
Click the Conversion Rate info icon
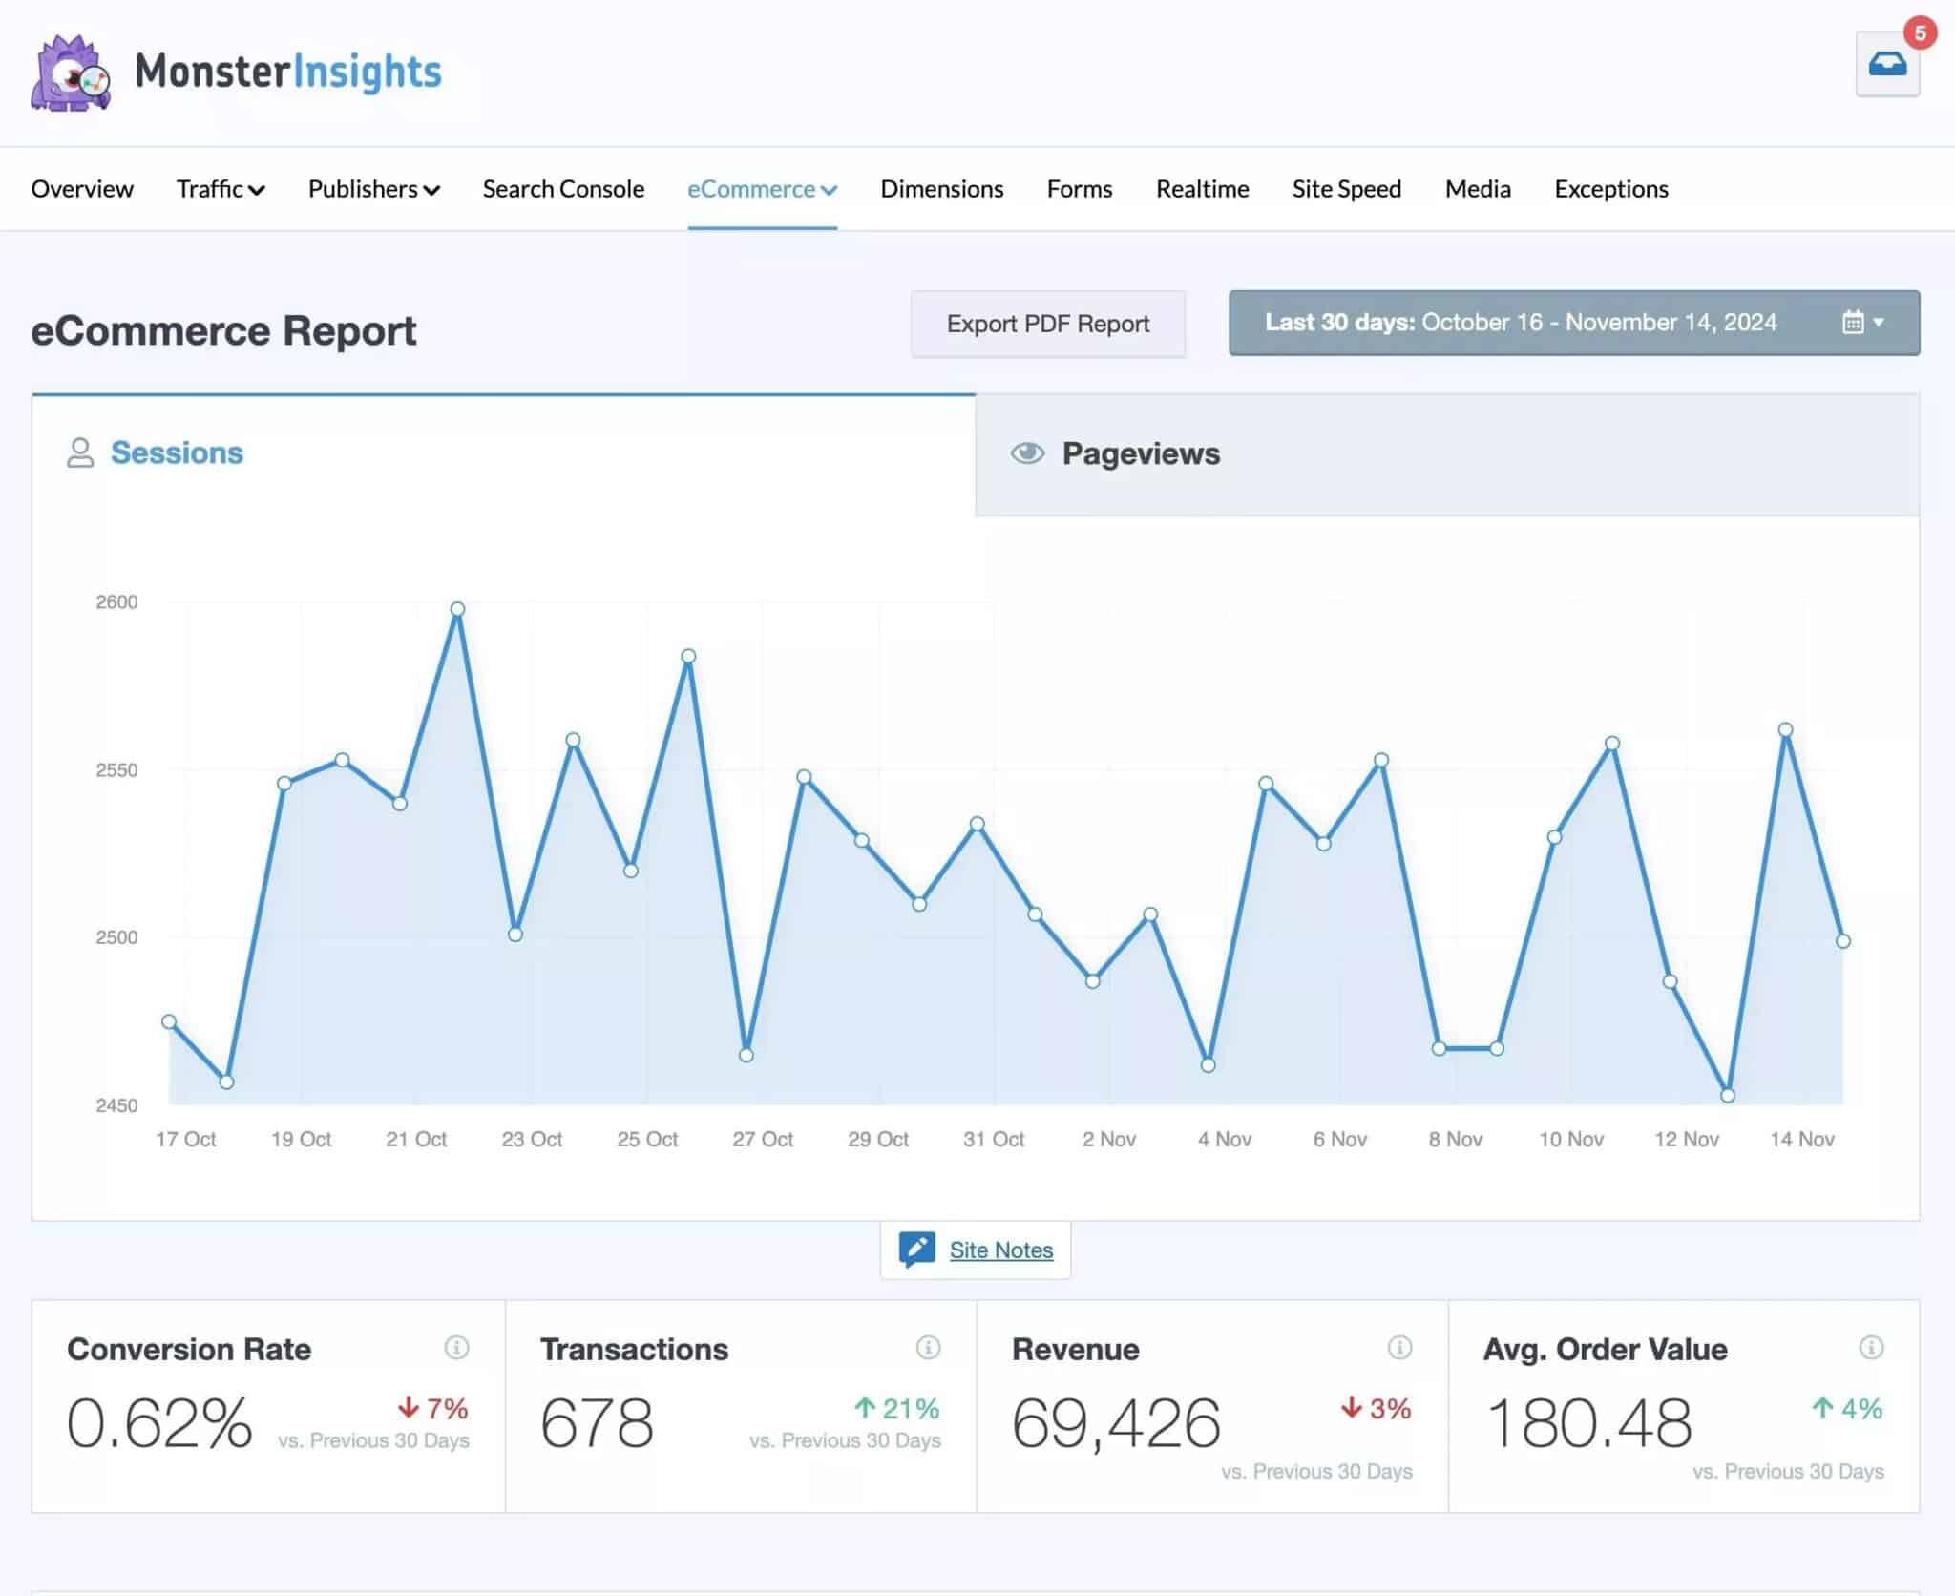pos(456,1348)
